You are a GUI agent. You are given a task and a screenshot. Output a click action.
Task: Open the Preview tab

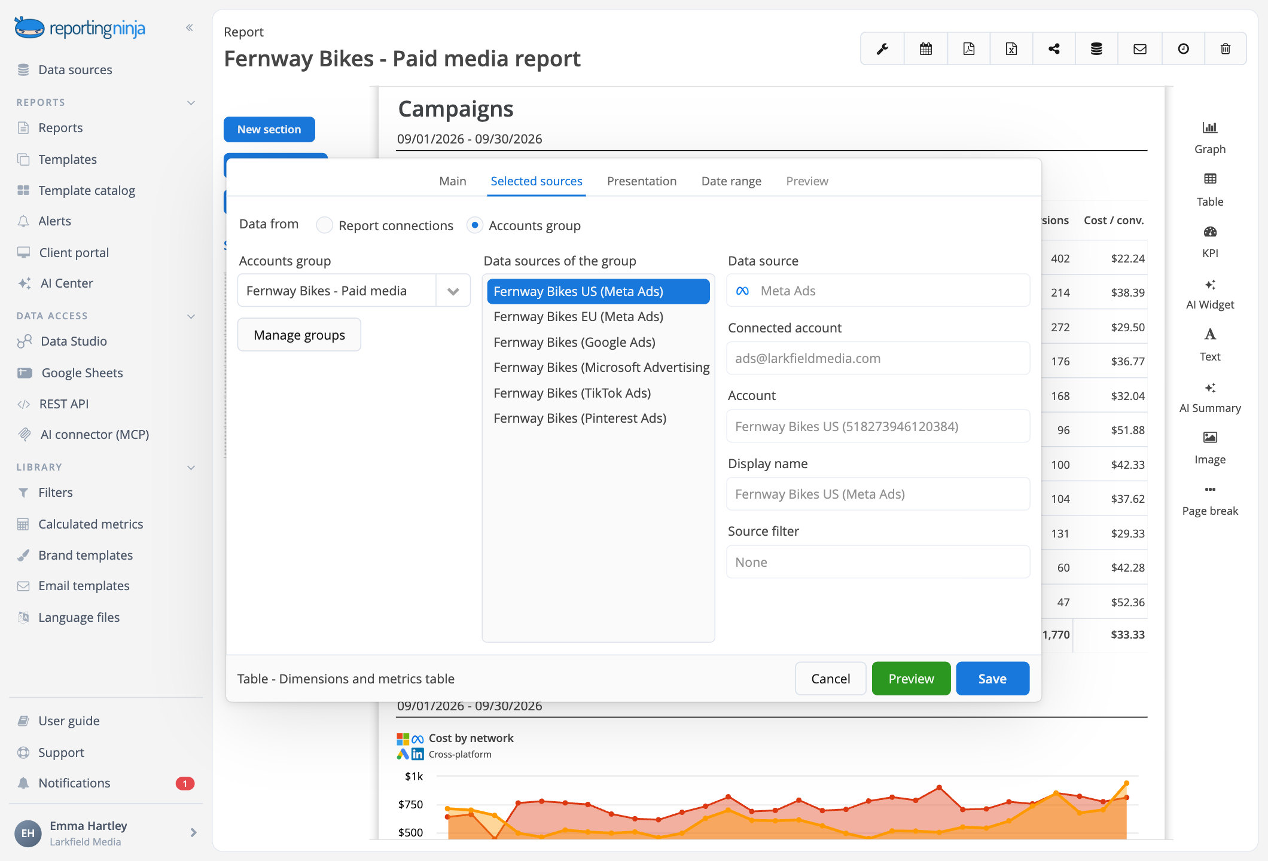[807, 181]
